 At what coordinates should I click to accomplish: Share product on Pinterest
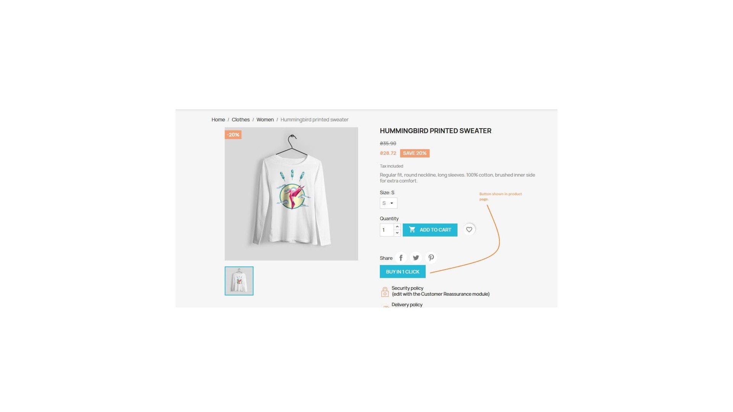[431, 258]
